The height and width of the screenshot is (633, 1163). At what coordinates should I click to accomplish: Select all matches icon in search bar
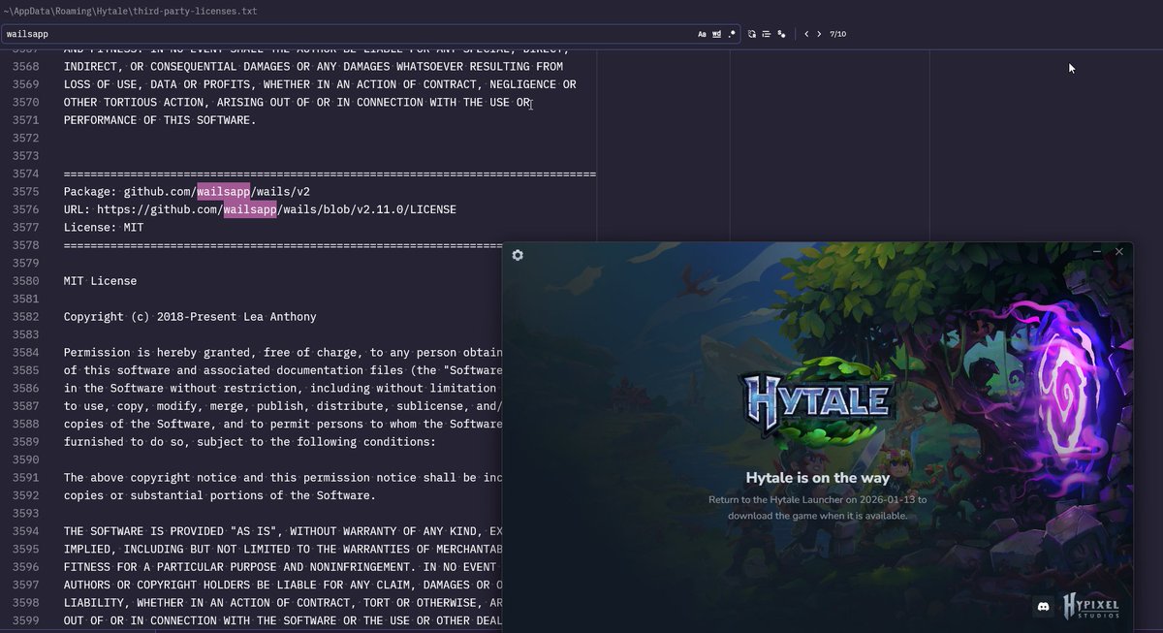point(781,34)
